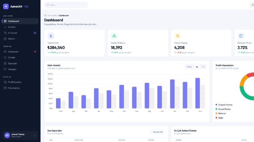Click the E-Ticaret cart icon in sidebar
Viewport: 254px width, 142px height.
(x=5, y=33)
